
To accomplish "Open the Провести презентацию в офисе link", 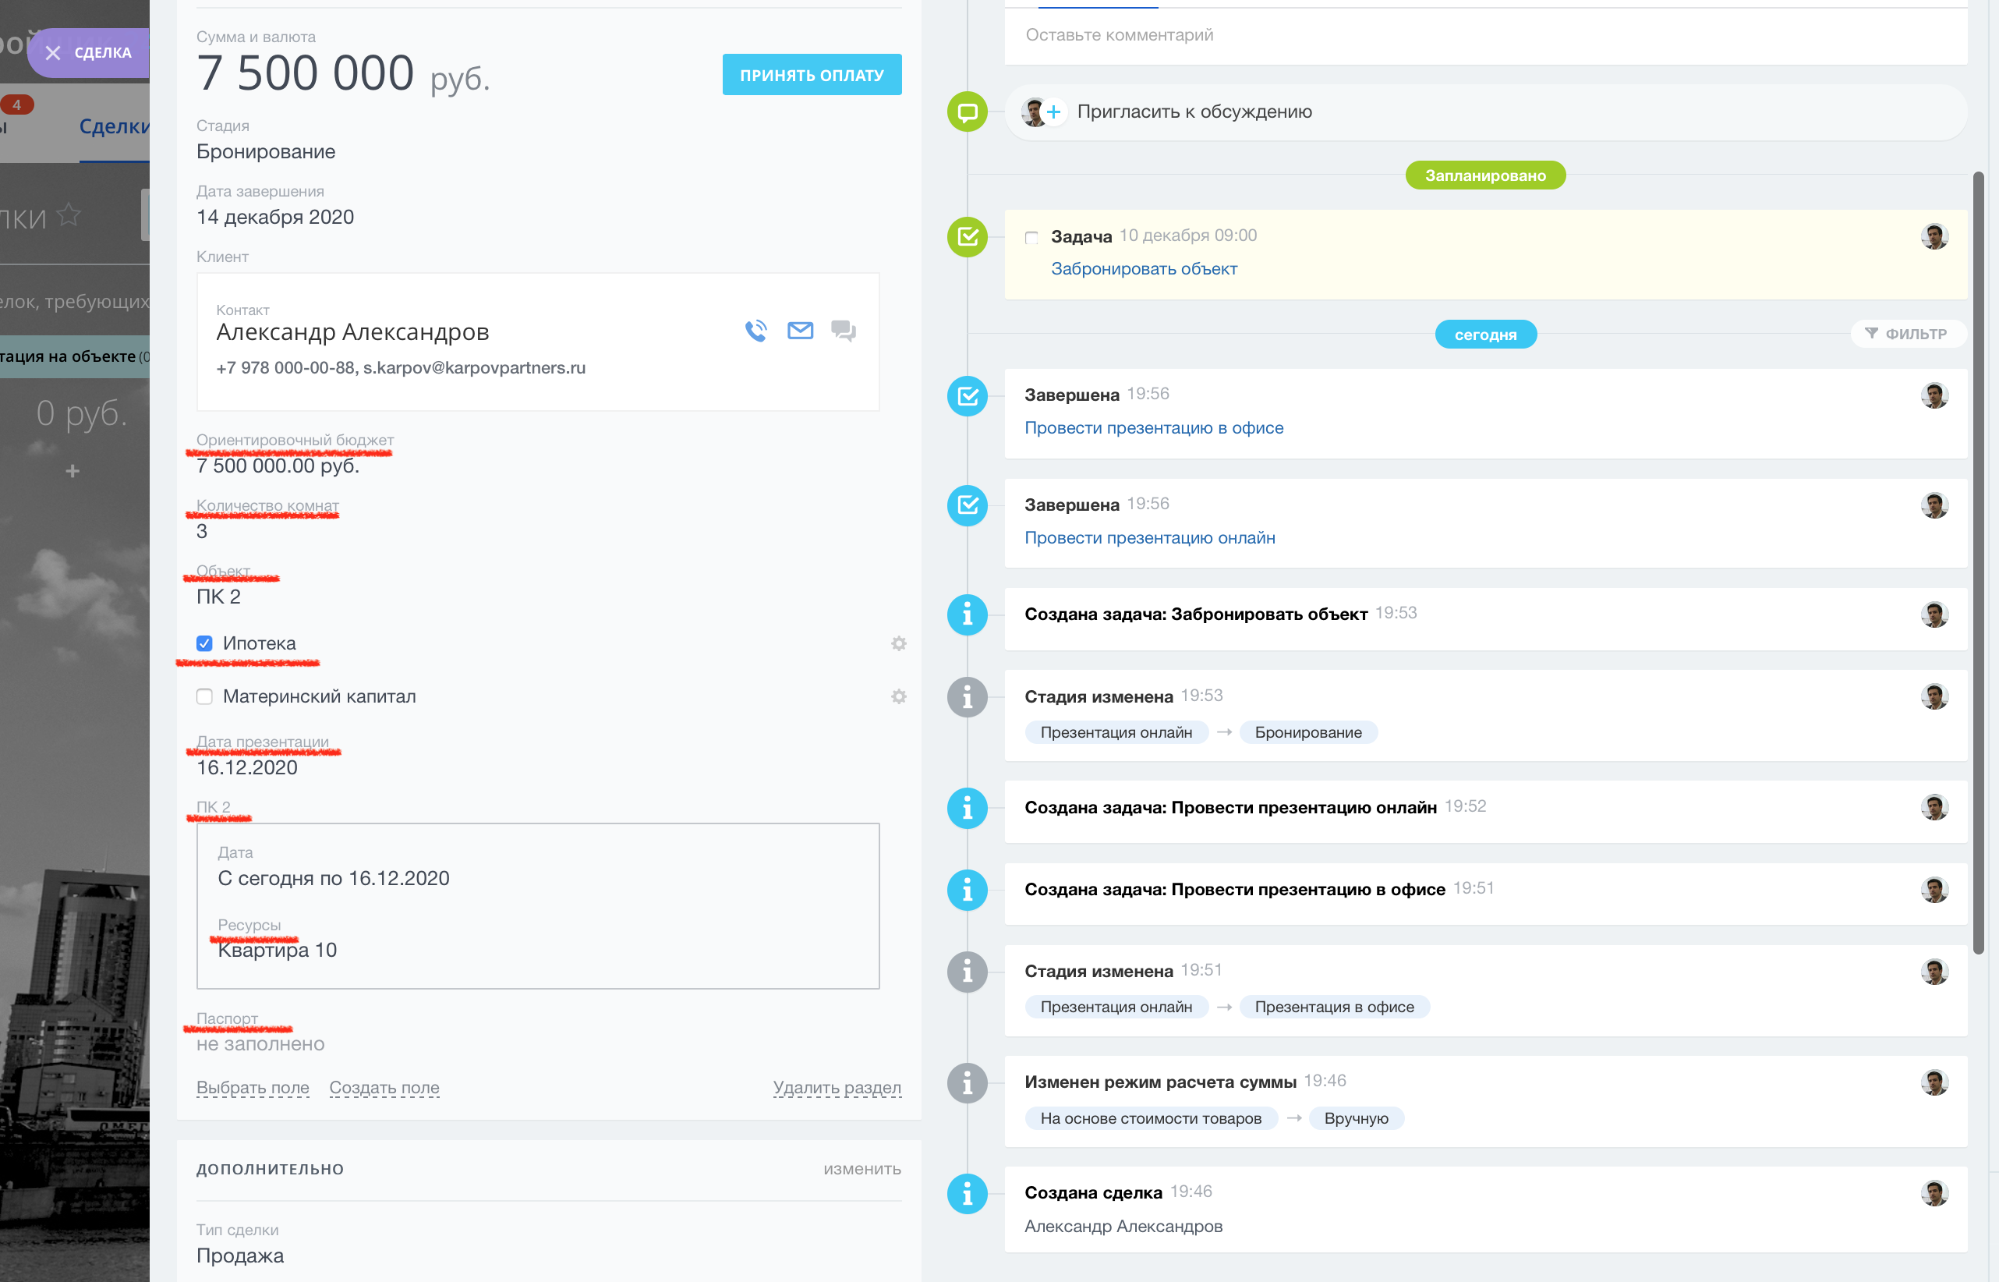I will click(1152, 428).
